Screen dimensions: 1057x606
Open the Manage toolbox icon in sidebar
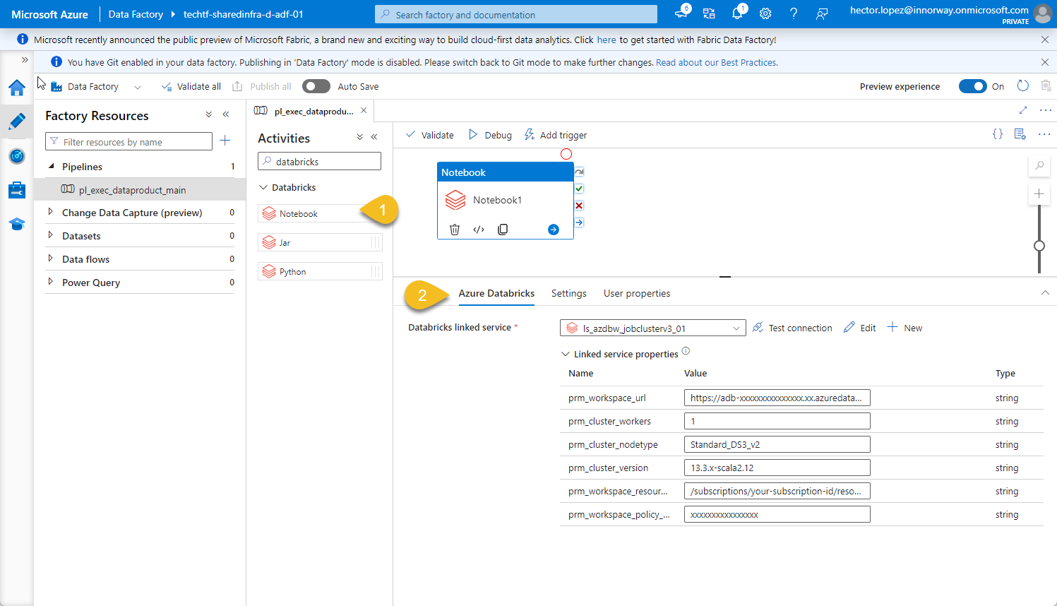tap(16, 189)
